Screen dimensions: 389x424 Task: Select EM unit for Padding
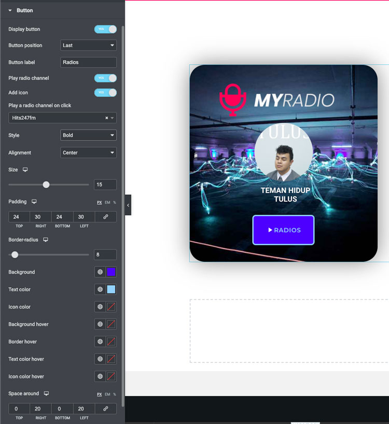[107, 202]
